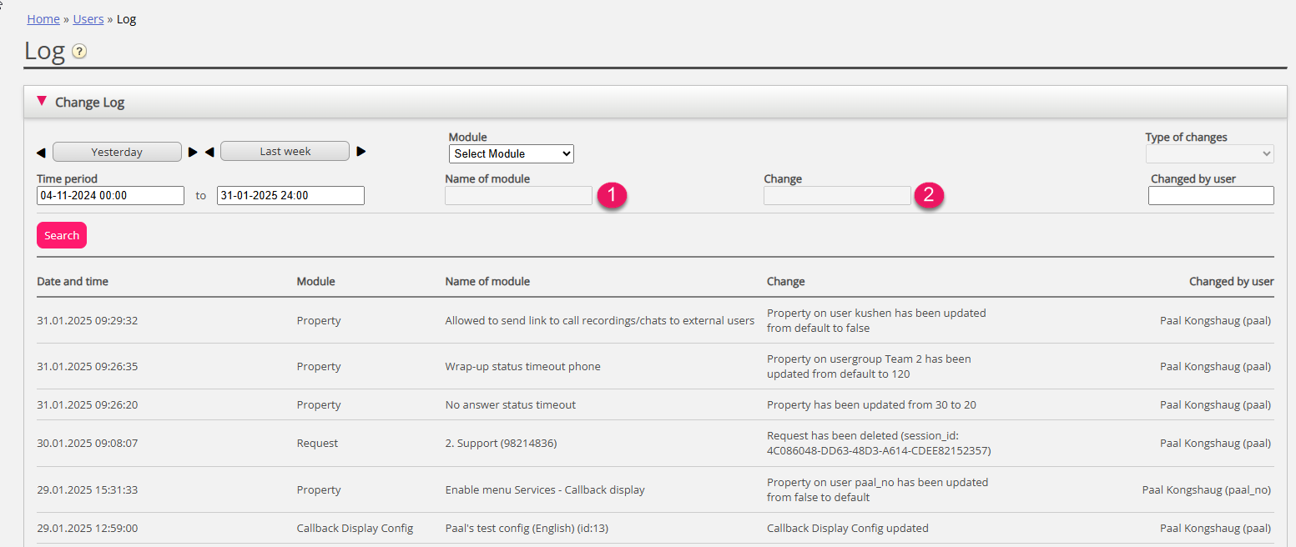1296x547 pixels.
Task: Click the Name of module filter field
Action: pos(518,196)
